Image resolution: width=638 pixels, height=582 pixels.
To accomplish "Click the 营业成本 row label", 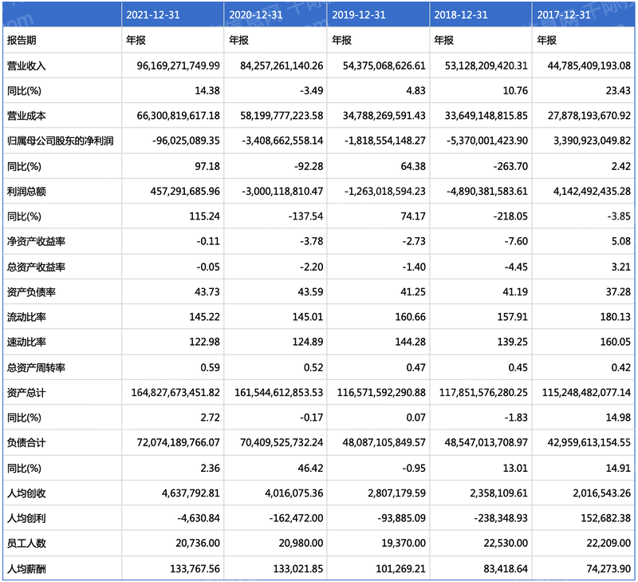I will 26,116.
